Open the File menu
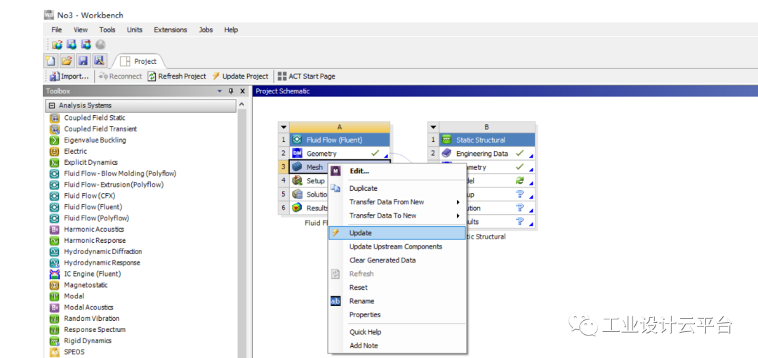 57,29
